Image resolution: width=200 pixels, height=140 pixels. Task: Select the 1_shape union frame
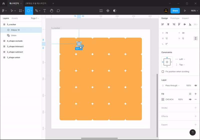(21, 57)
